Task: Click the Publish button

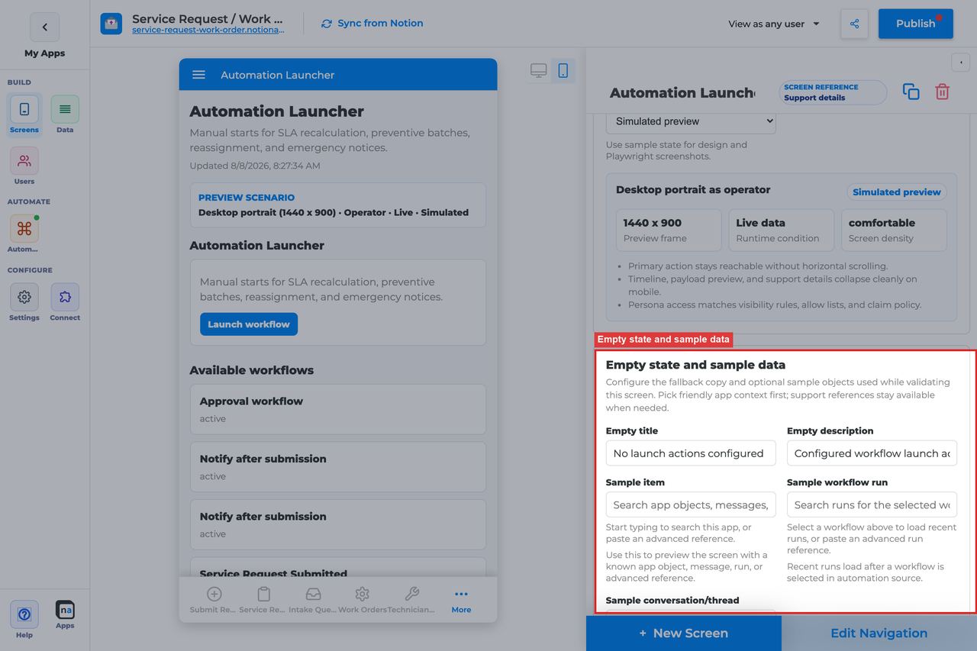Action: pyautogui.click(x=915, y=24)
